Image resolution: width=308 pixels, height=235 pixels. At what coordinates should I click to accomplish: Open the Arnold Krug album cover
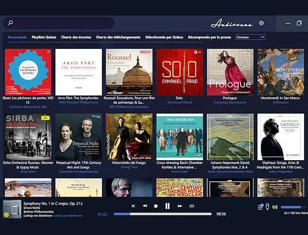tap(79, 187)
